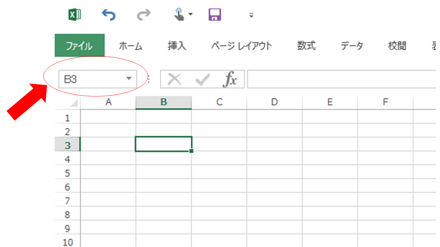Viewport: 440px width, 247px height.
Task: Select row 5 header
Action: coord(67,173)
